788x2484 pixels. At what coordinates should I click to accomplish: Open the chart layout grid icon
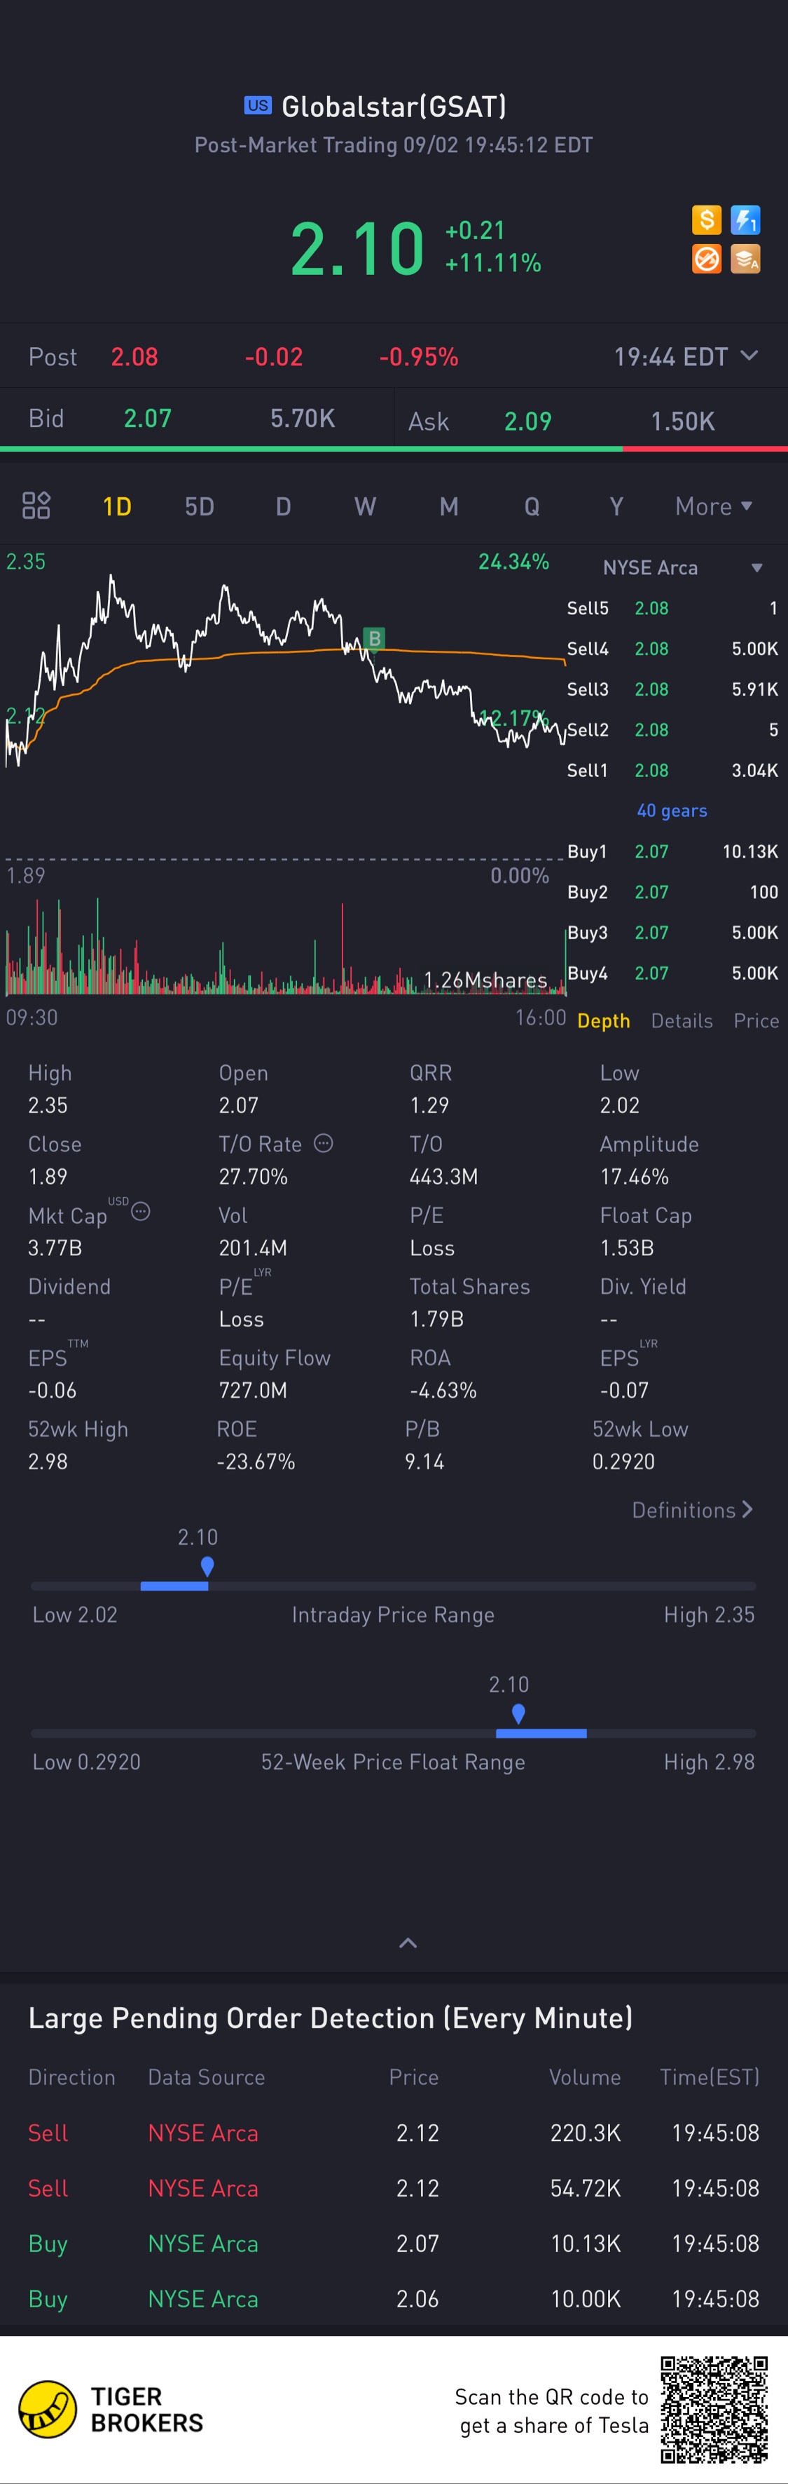36,505
